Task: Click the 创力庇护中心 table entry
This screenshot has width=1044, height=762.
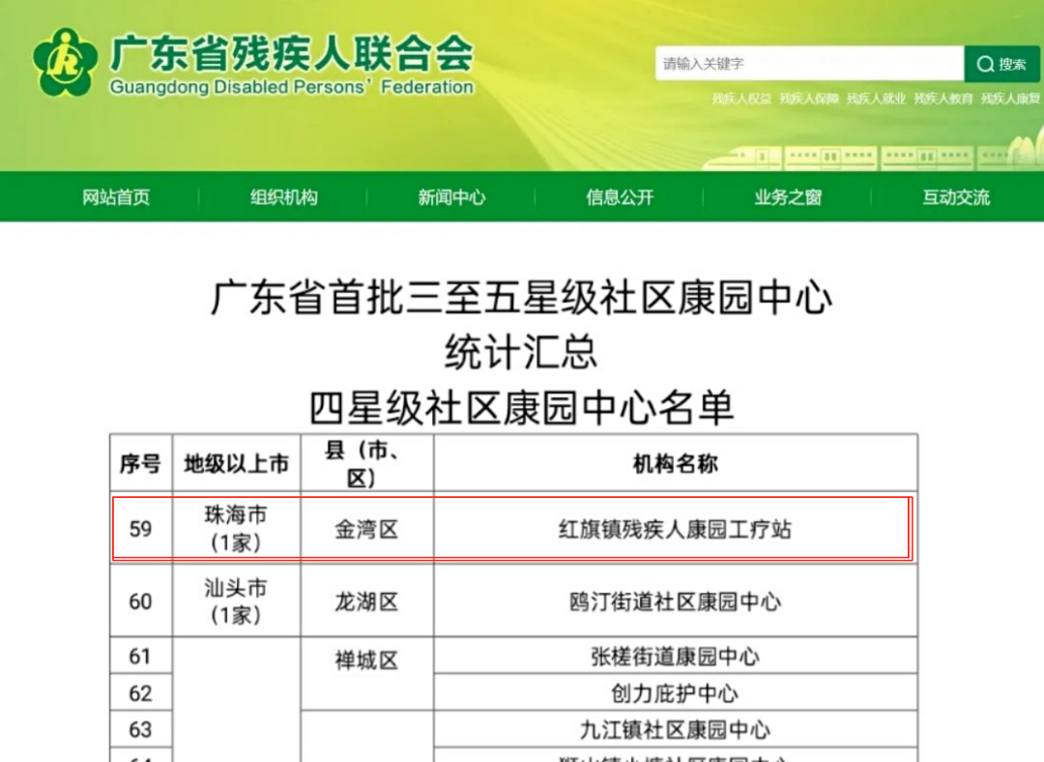Action: pos(675,693)
